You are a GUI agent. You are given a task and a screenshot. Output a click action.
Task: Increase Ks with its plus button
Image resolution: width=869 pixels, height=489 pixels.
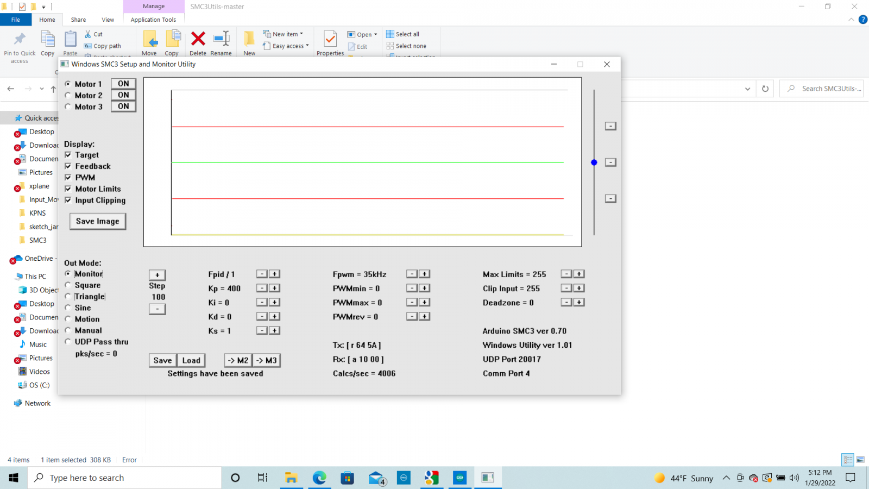pos(275,330)
